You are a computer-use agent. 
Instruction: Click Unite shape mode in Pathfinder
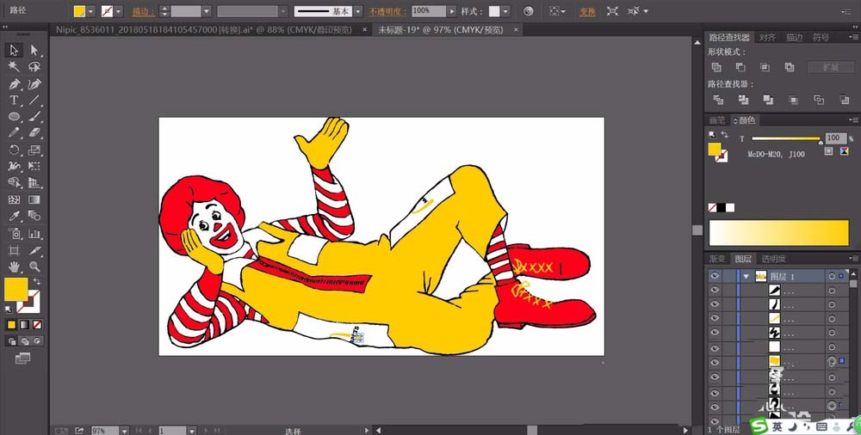716,67
